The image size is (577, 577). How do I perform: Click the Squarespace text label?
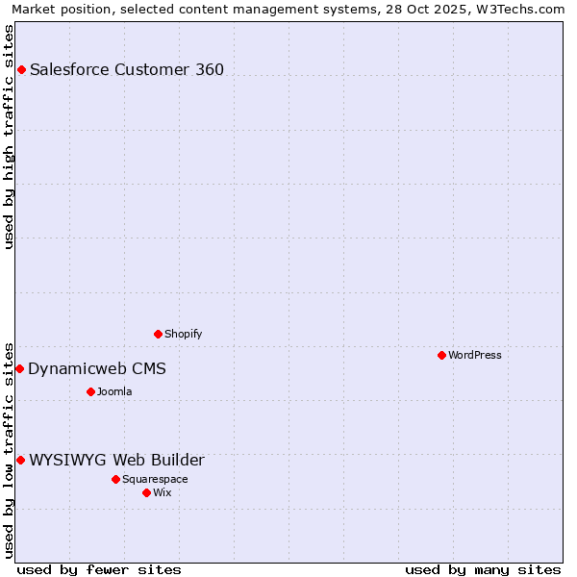(x=155, y=479)
